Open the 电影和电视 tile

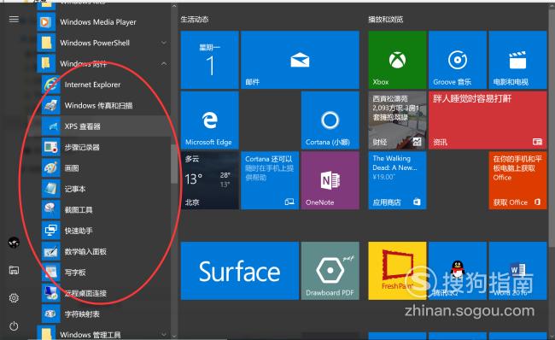(517, 60)
